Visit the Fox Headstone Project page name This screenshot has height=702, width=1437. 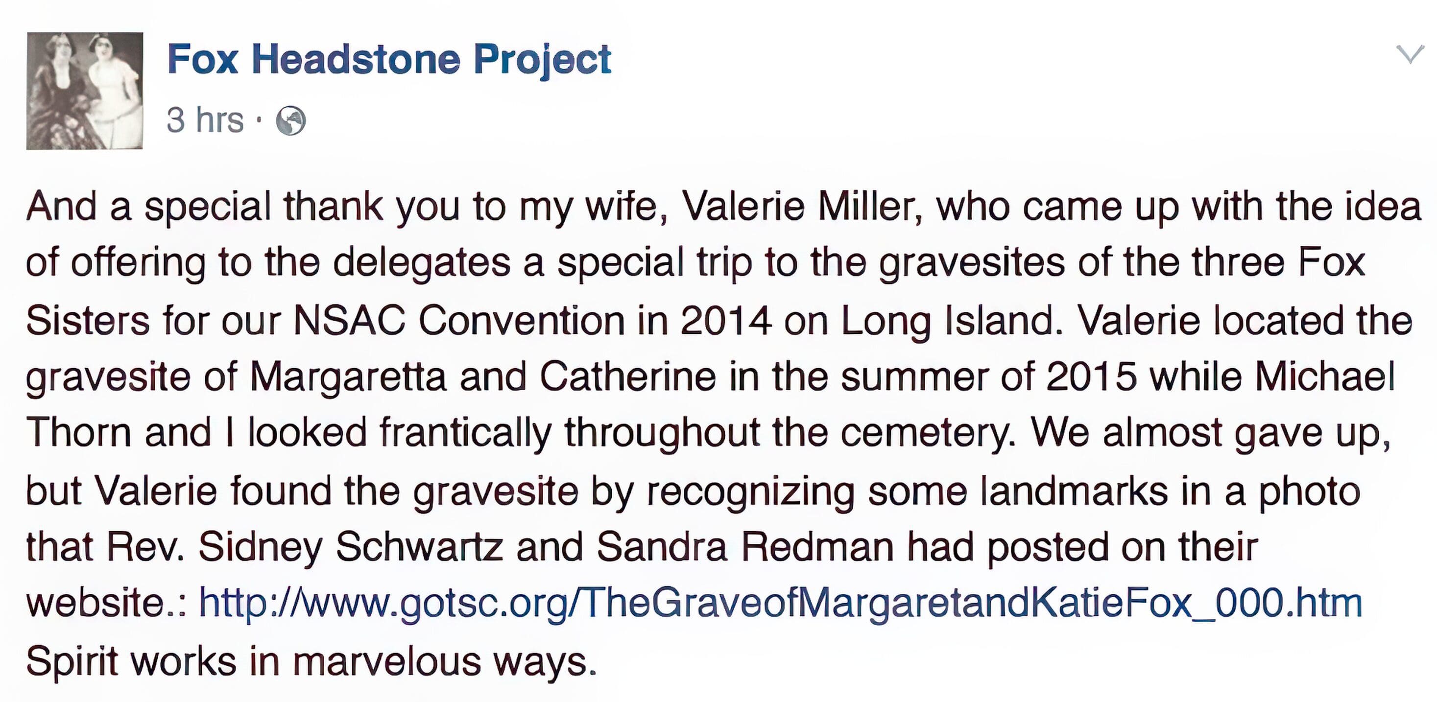click(389, 59)
